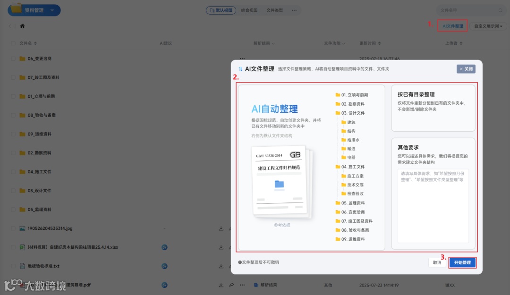Click the 其他要求 requirements text area
Image resolution: width=510 pixels, height=295 pixels.
click(x=433, y=206)
